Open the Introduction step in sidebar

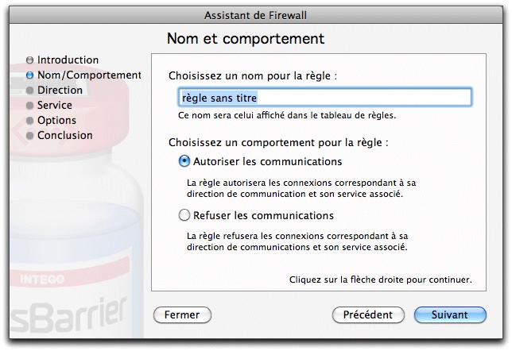(68, 60)
